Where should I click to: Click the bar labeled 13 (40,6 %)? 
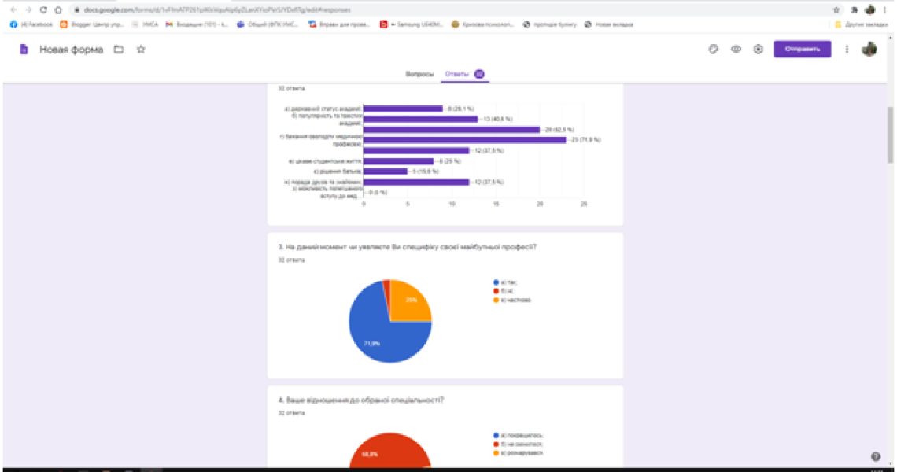[421, 119]
